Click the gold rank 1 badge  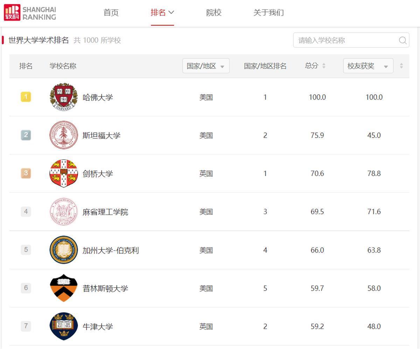(26, 97)
